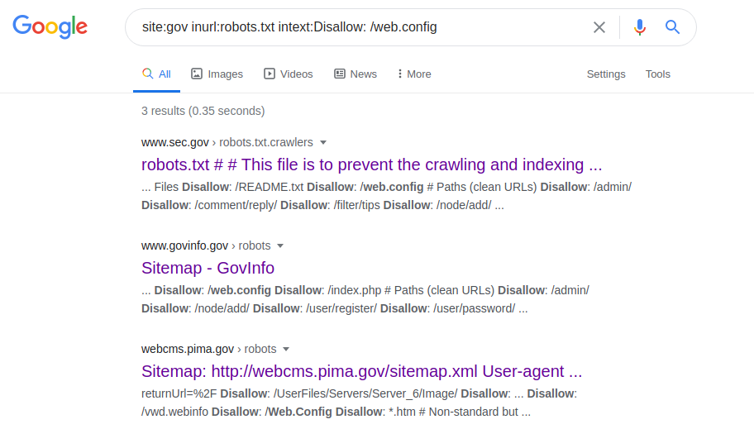Open the Sitemap - GovInfo result

click(x=208, y=268)
